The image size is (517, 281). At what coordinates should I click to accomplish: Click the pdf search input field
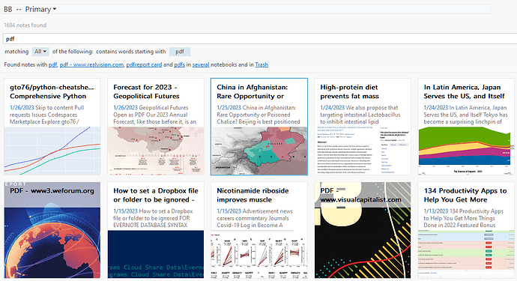260,38
